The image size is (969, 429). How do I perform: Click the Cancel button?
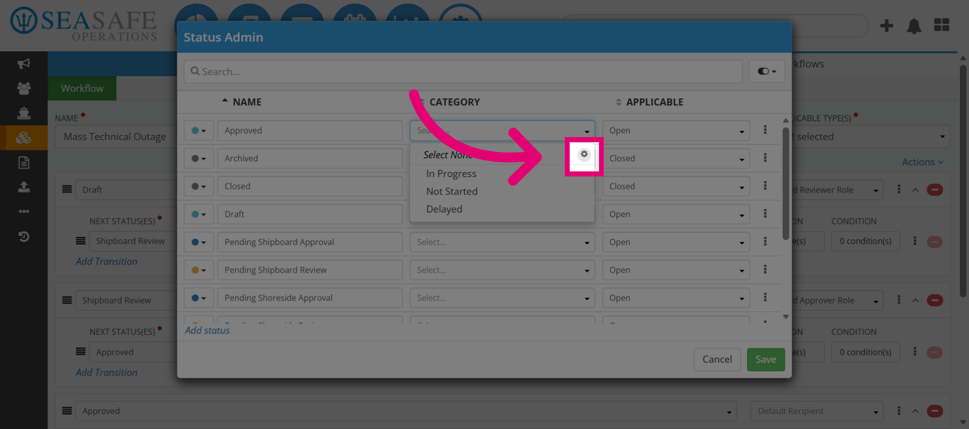pyautogui.click(x=717, y=359)
